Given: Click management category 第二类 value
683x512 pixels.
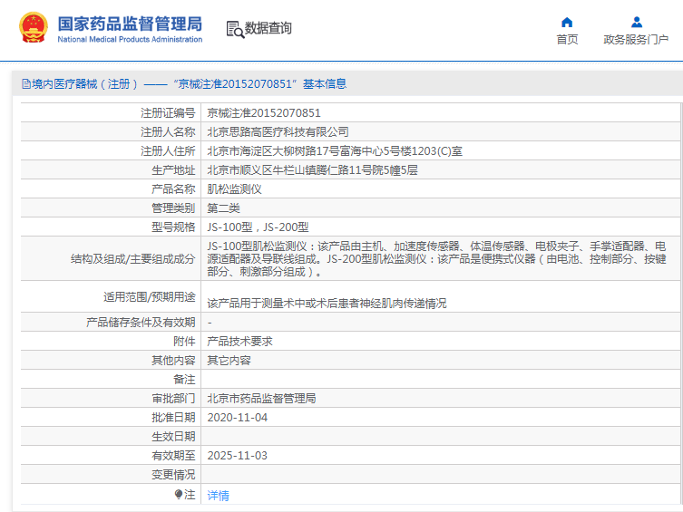Looking at the screenshot, I should point(223,208).
